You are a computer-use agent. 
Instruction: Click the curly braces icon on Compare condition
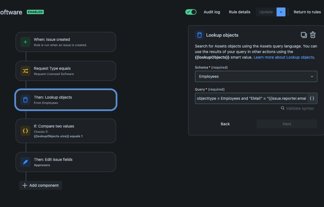(x=25, y=131)
